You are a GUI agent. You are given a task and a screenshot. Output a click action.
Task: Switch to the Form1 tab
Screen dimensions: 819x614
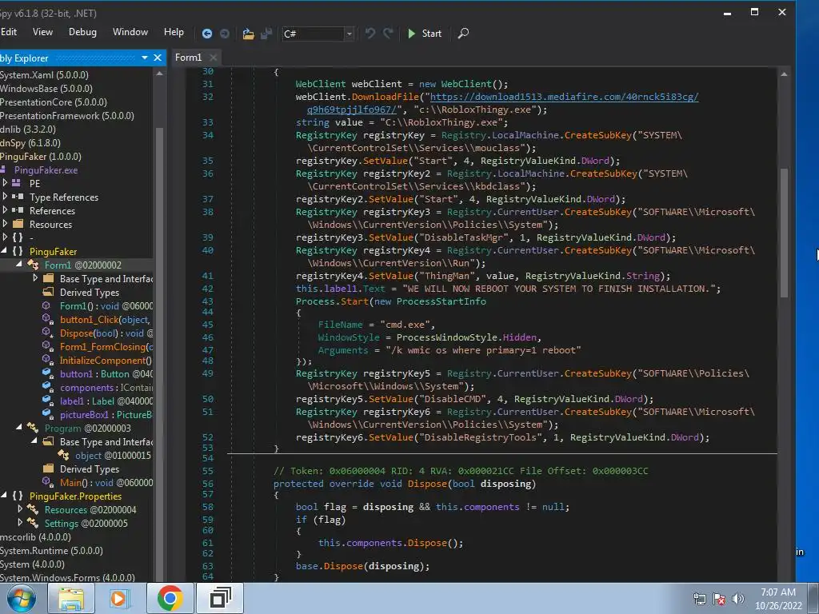tap(188, 58)
